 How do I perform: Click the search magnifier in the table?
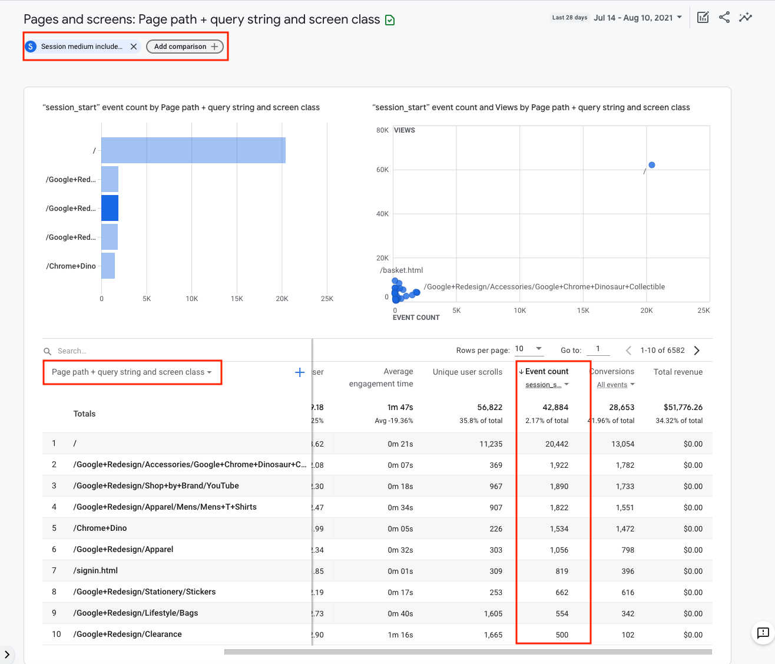tap(48, 351)
